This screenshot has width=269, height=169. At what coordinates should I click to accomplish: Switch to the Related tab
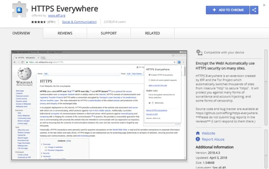point(152,33)
